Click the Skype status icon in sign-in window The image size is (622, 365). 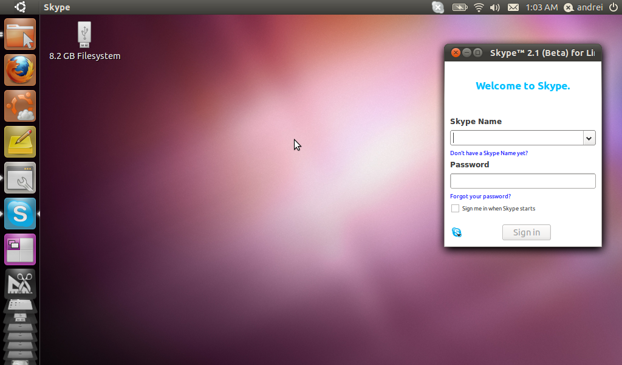point(457,232)
